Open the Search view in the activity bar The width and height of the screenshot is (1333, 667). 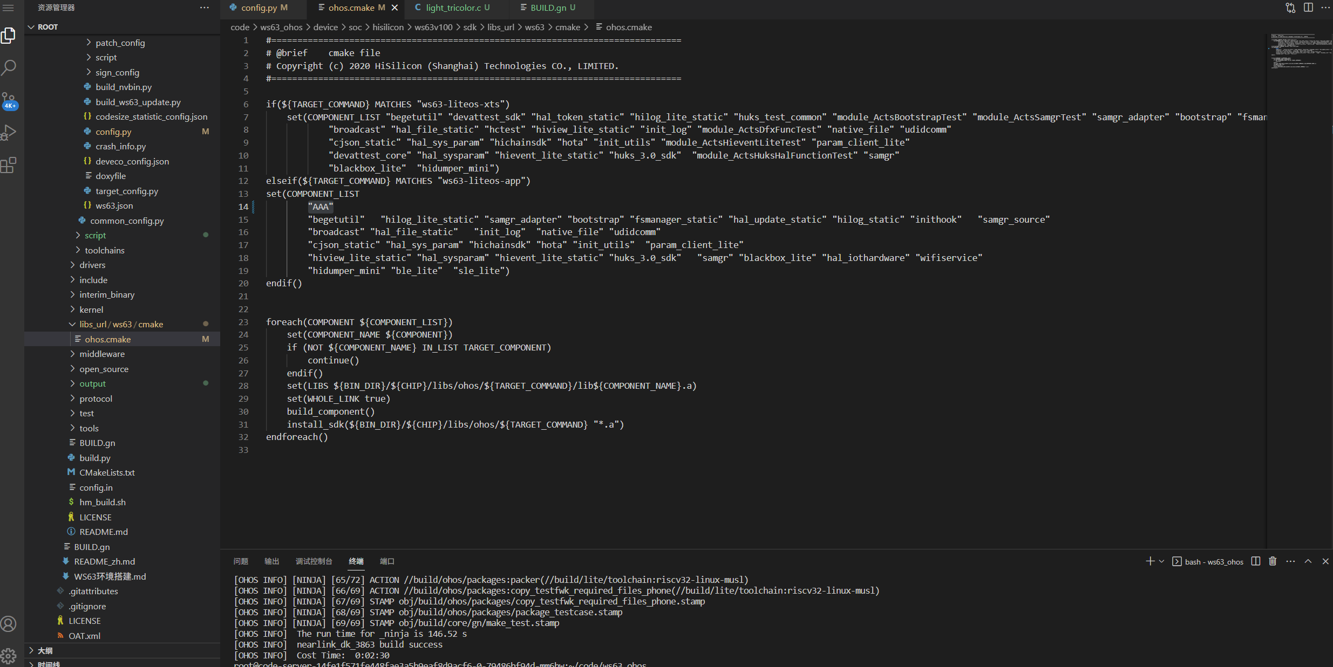9,67
